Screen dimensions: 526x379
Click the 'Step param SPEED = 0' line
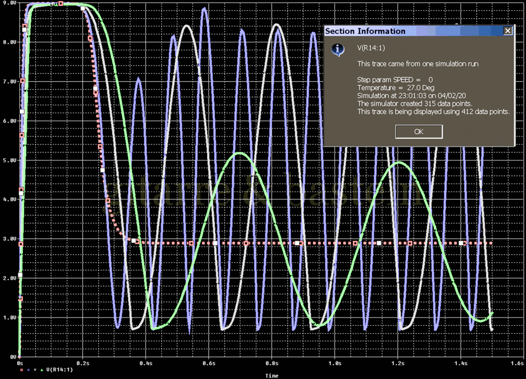395,80
